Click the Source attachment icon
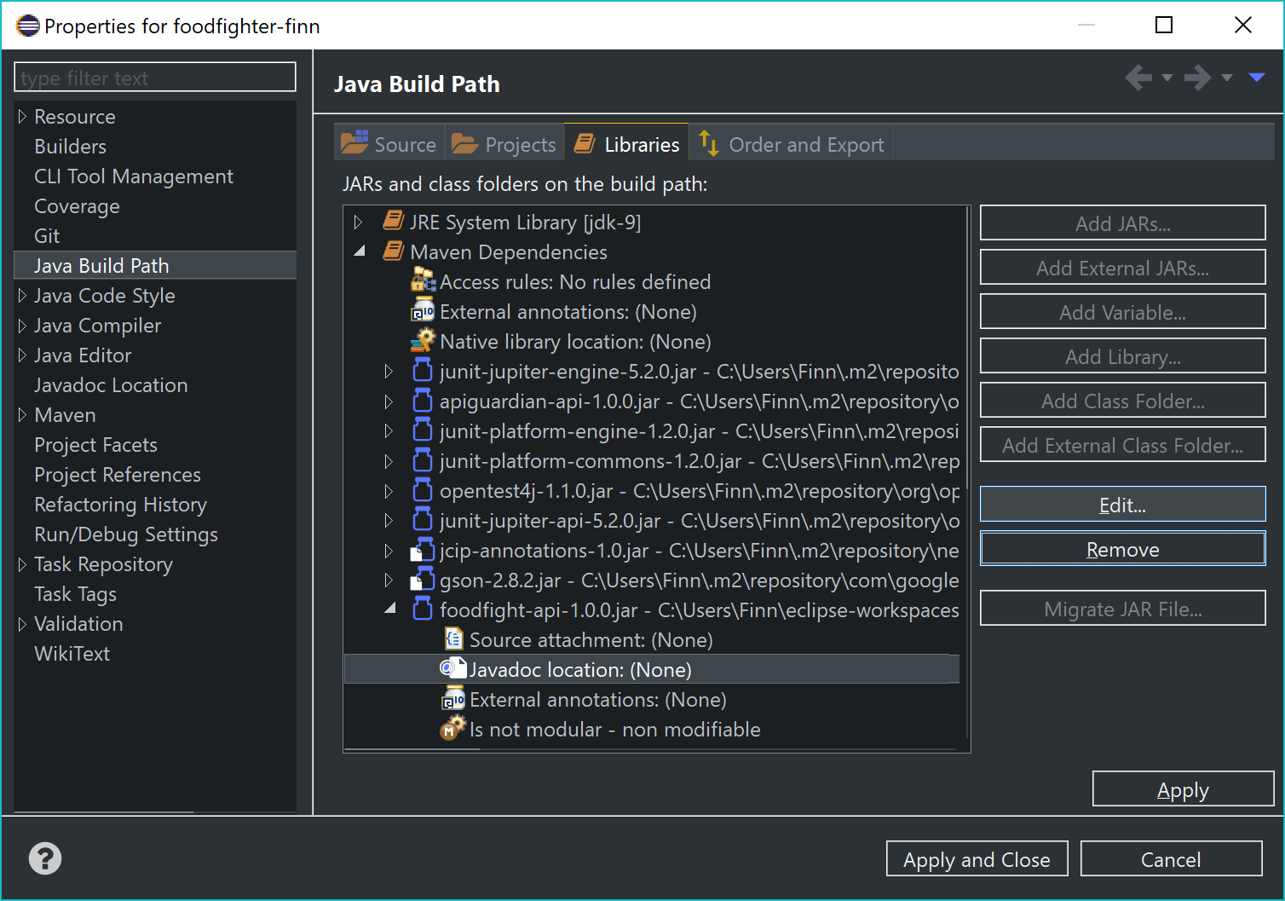Image resolution: width=1285 pixels, height=901 pixels. click(x=454, y=639)
